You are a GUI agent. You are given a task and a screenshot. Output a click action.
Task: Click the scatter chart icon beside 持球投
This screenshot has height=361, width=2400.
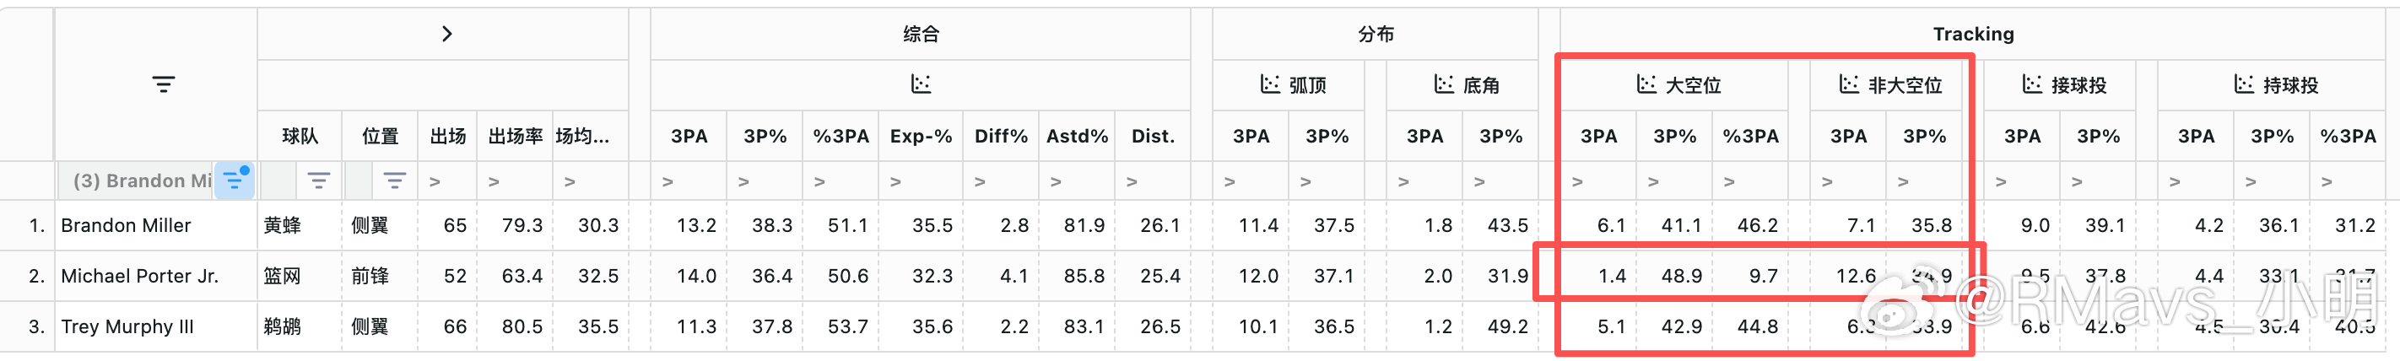(2244, 84)
